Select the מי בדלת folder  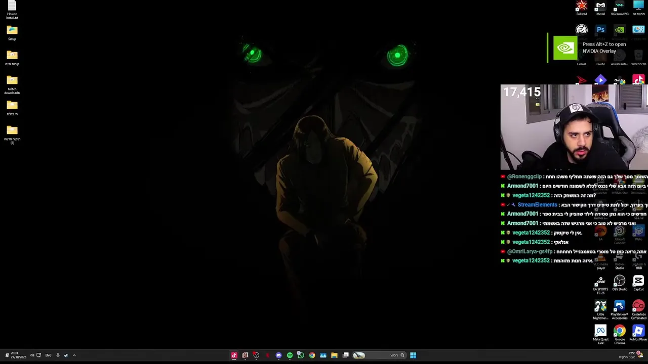(x=12, y=108)
